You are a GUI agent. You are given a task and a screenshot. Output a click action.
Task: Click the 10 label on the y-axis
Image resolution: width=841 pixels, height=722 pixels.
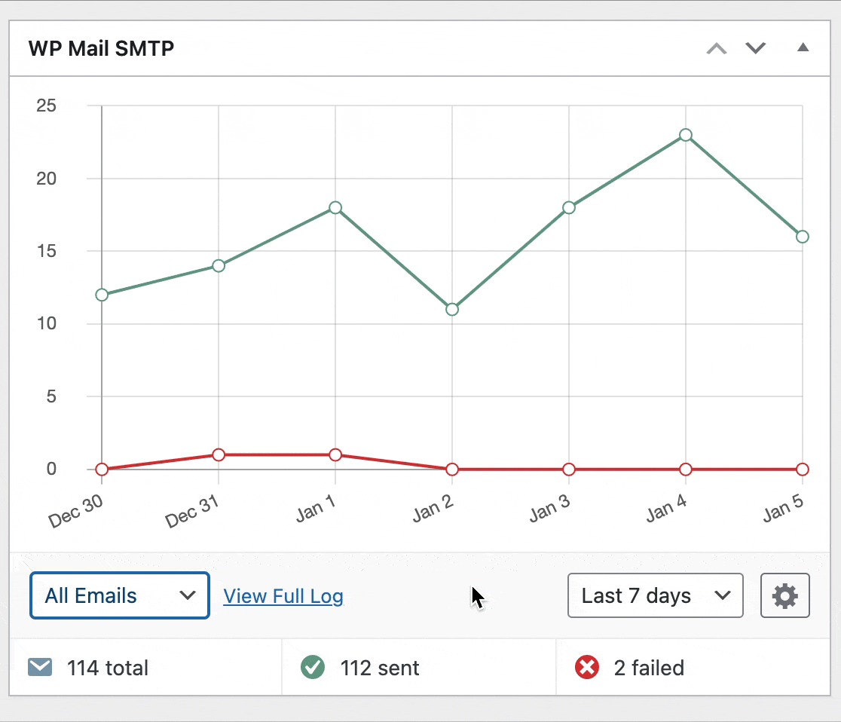pos(46,323)
